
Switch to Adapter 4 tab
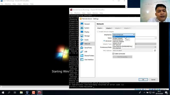[127, 28]
